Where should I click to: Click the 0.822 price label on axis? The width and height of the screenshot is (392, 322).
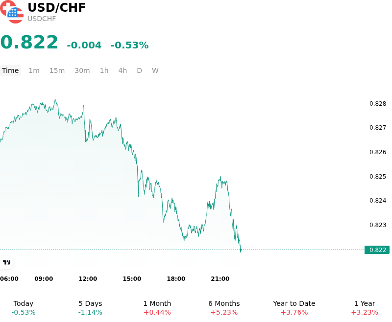coord(377,250)
